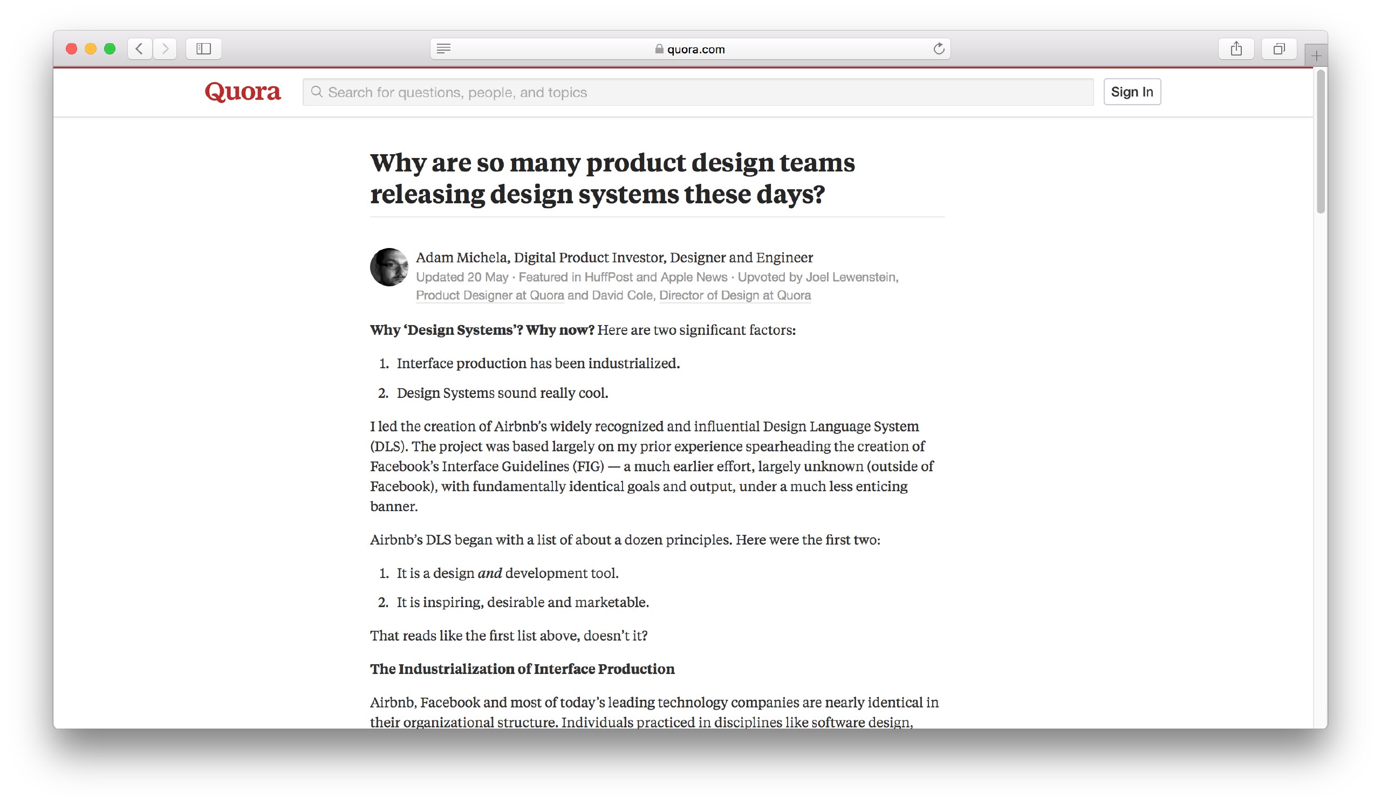Go forward with Safari forward arrow

pos(165,49)
